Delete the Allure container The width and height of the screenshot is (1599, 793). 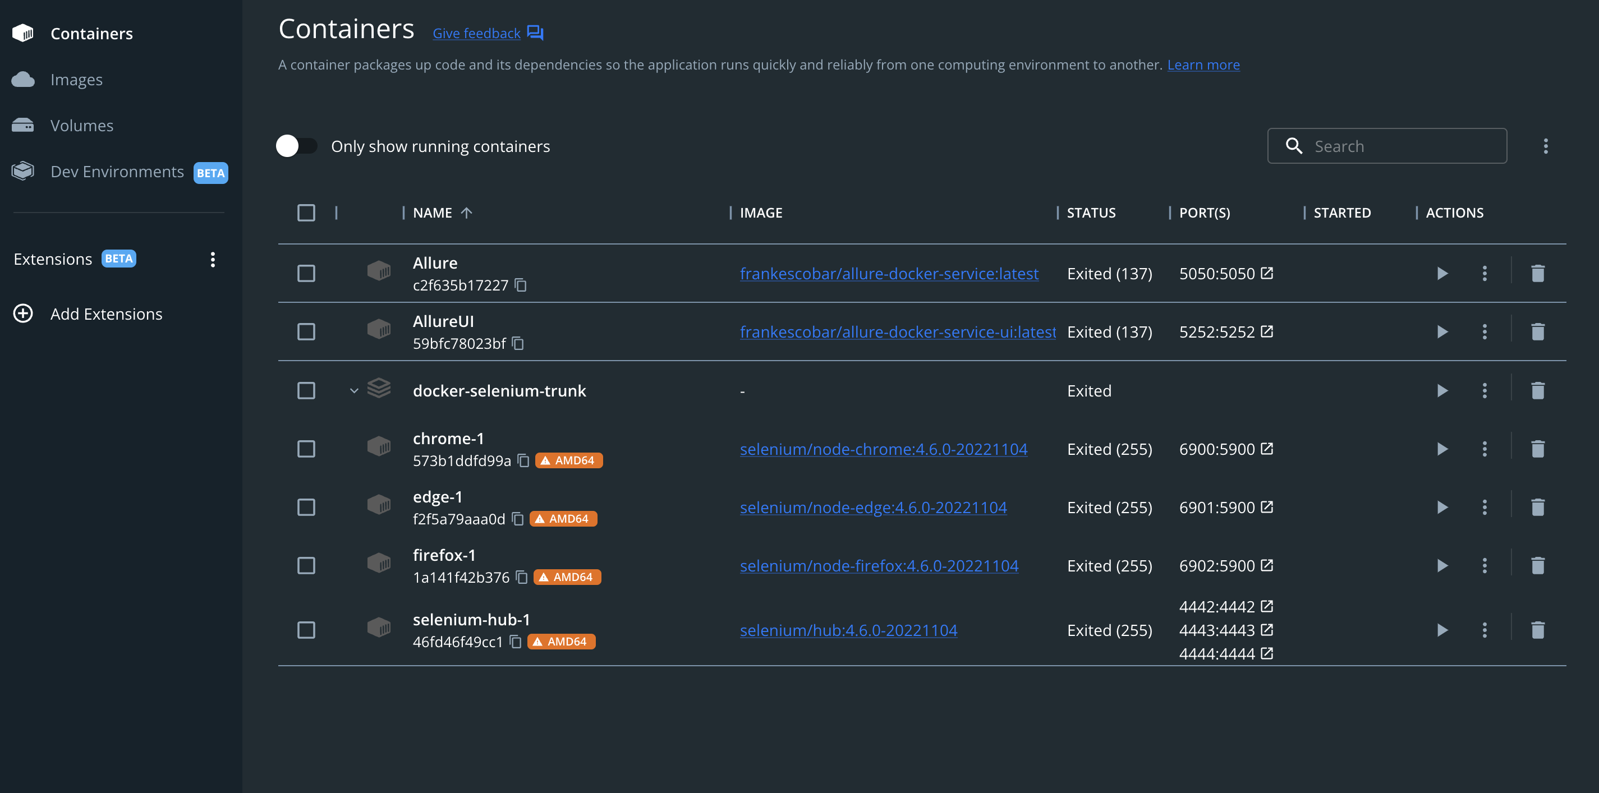pyautogui.click(x=1537, y=274)
